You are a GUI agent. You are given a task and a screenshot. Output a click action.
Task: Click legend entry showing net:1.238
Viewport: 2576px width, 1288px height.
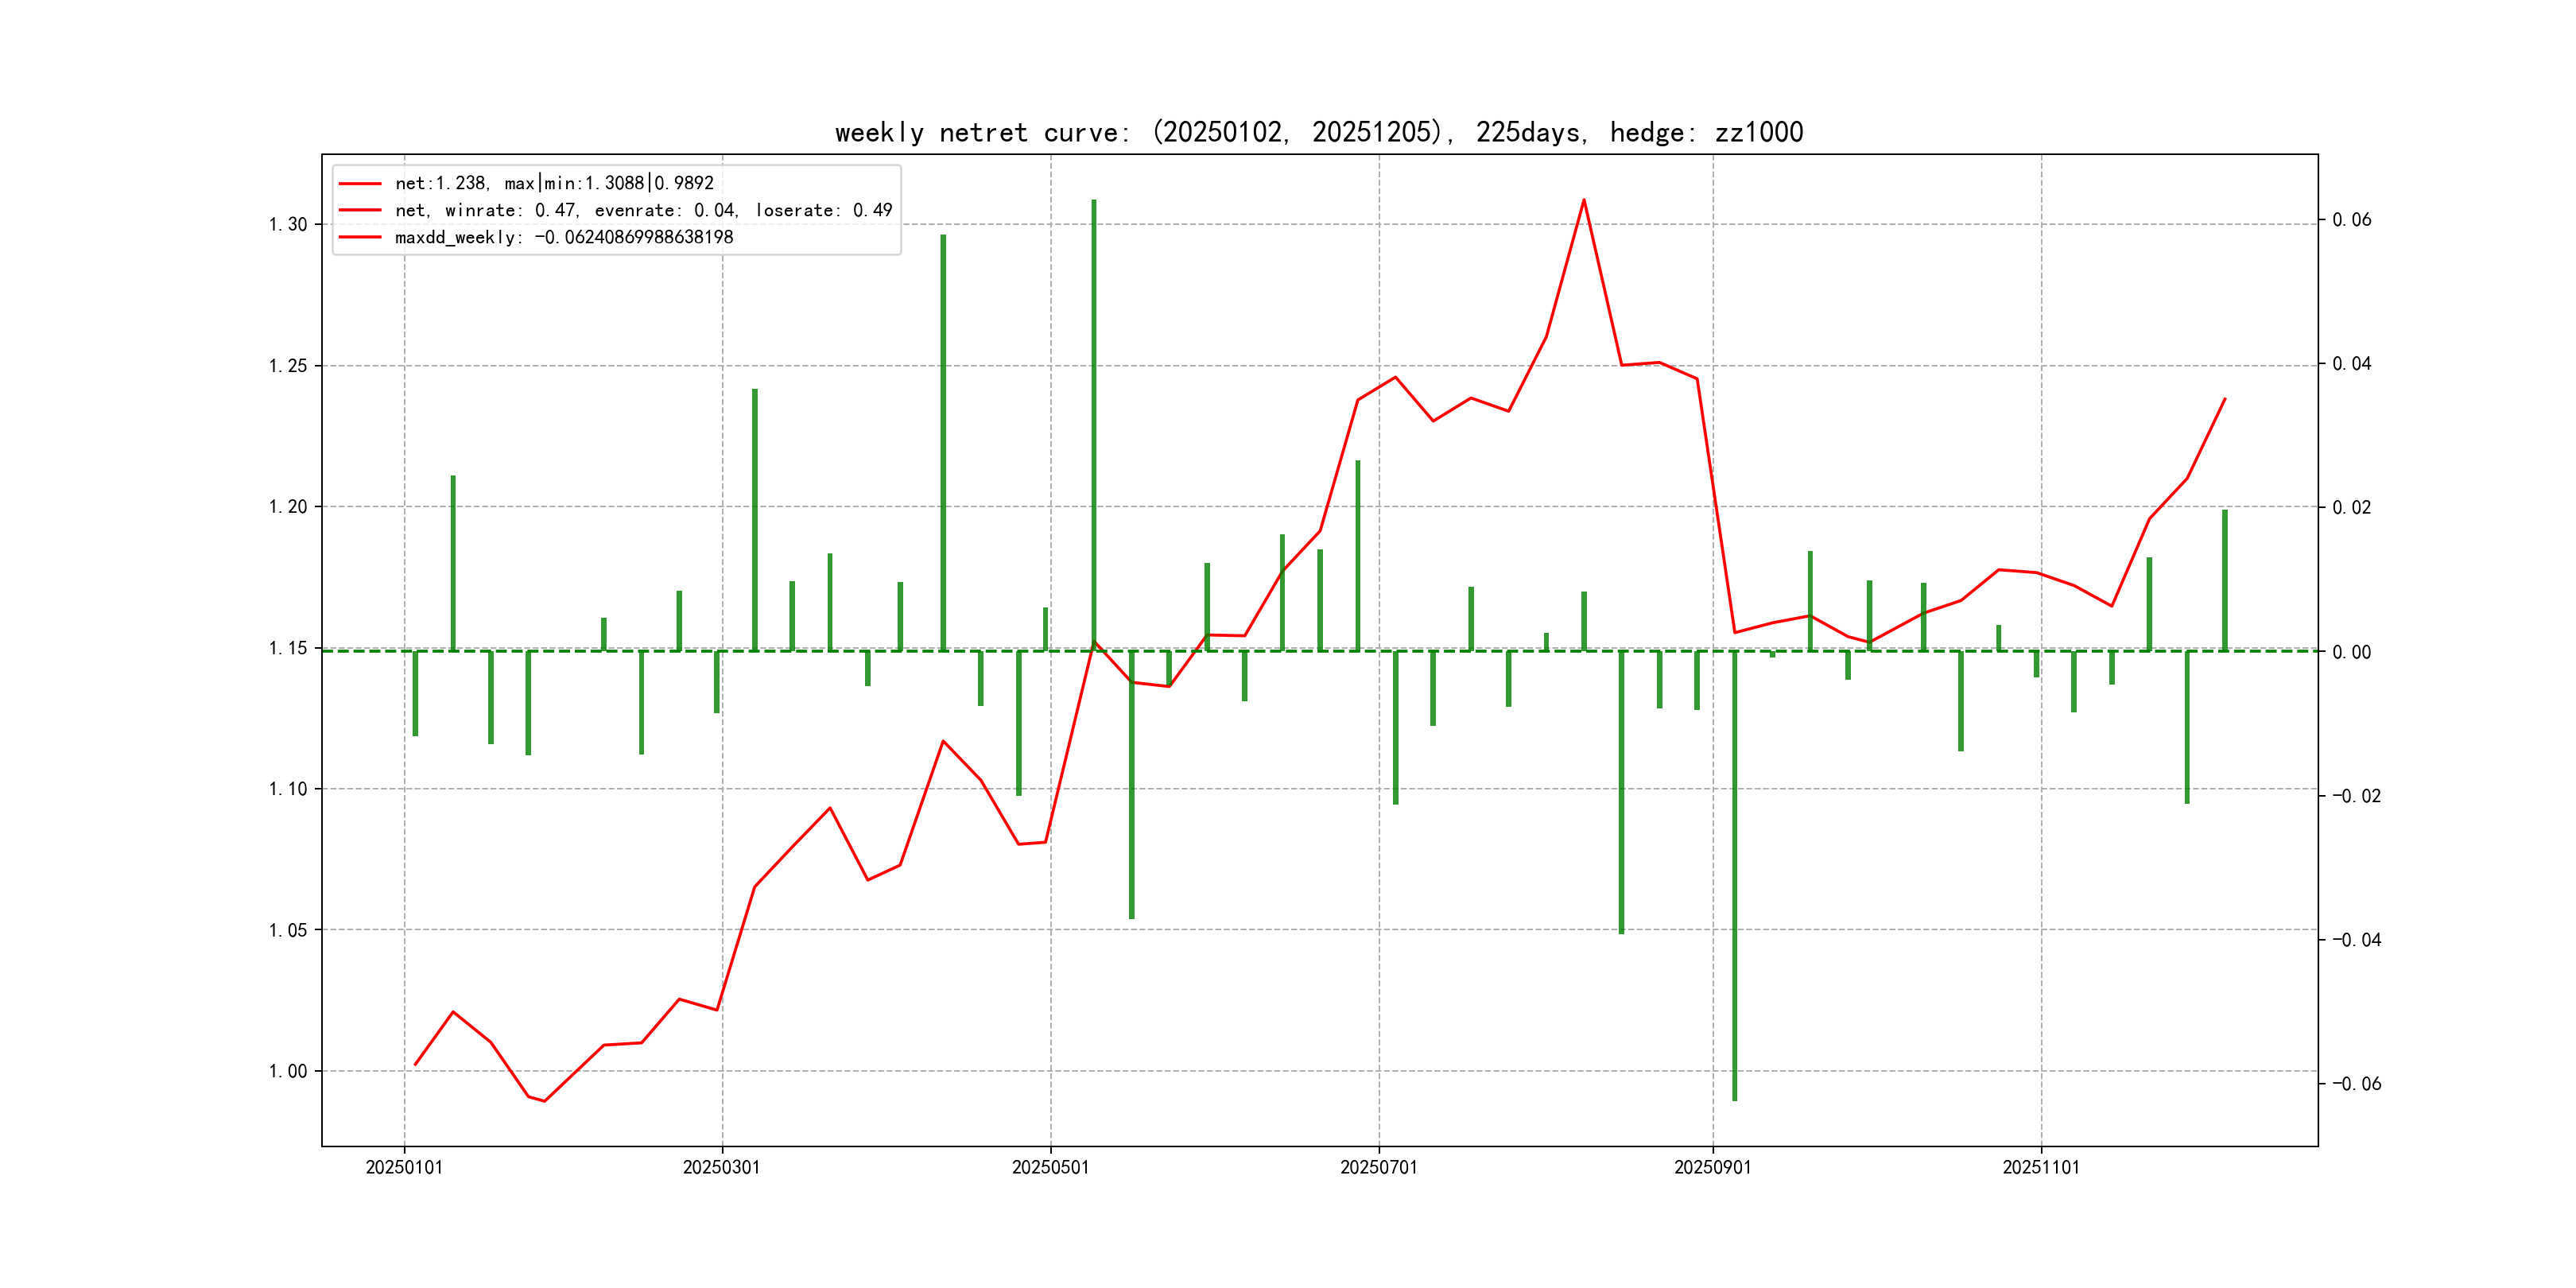554,183
